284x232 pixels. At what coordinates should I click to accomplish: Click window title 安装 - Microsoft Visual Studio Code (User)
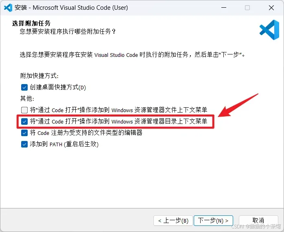pos(71,8)
